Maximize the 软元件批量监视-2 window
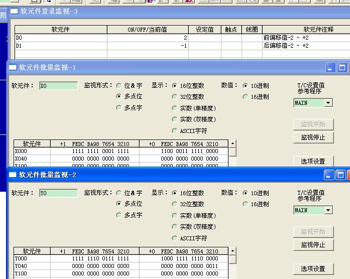This screenshot has height=279, width=350. click(340, 175)
